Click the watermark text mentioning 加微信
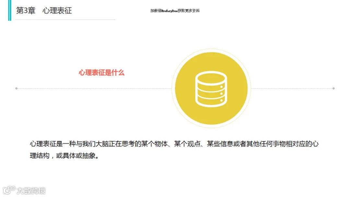This screenshot has height=197, width=350. [x=175, y=11]
